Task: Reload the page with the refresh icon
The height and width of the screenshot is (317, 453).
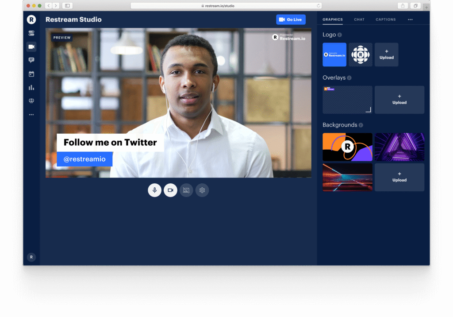Action: pyautogui.click(x=319, y=6)
